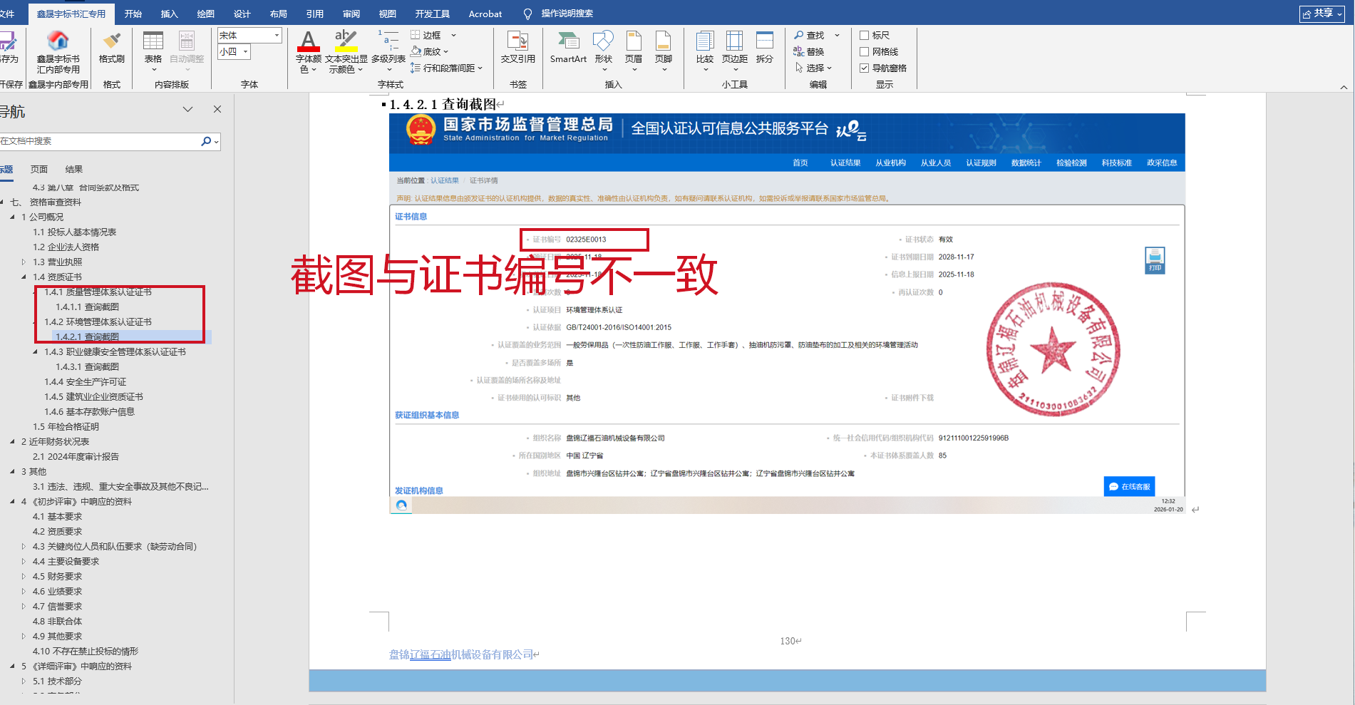Screen dimensions: 1355x705
Task: Collapse the 1 公司概况 tree node
Action: 12,217
